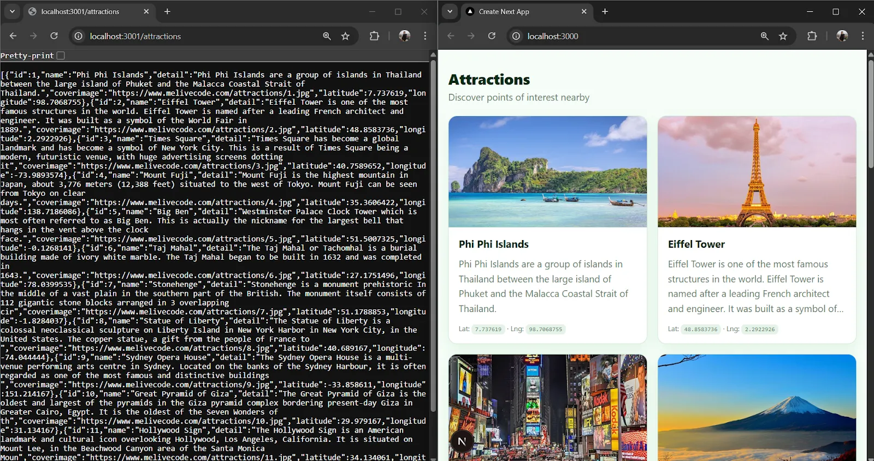This screenshot has width=874, height=461.
Task: Click the latitude value 7.737619
Action: [488, 329]
